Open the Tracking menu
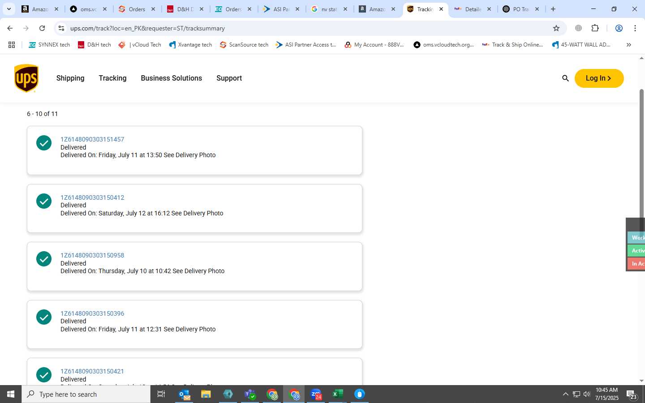 point(112,78)
